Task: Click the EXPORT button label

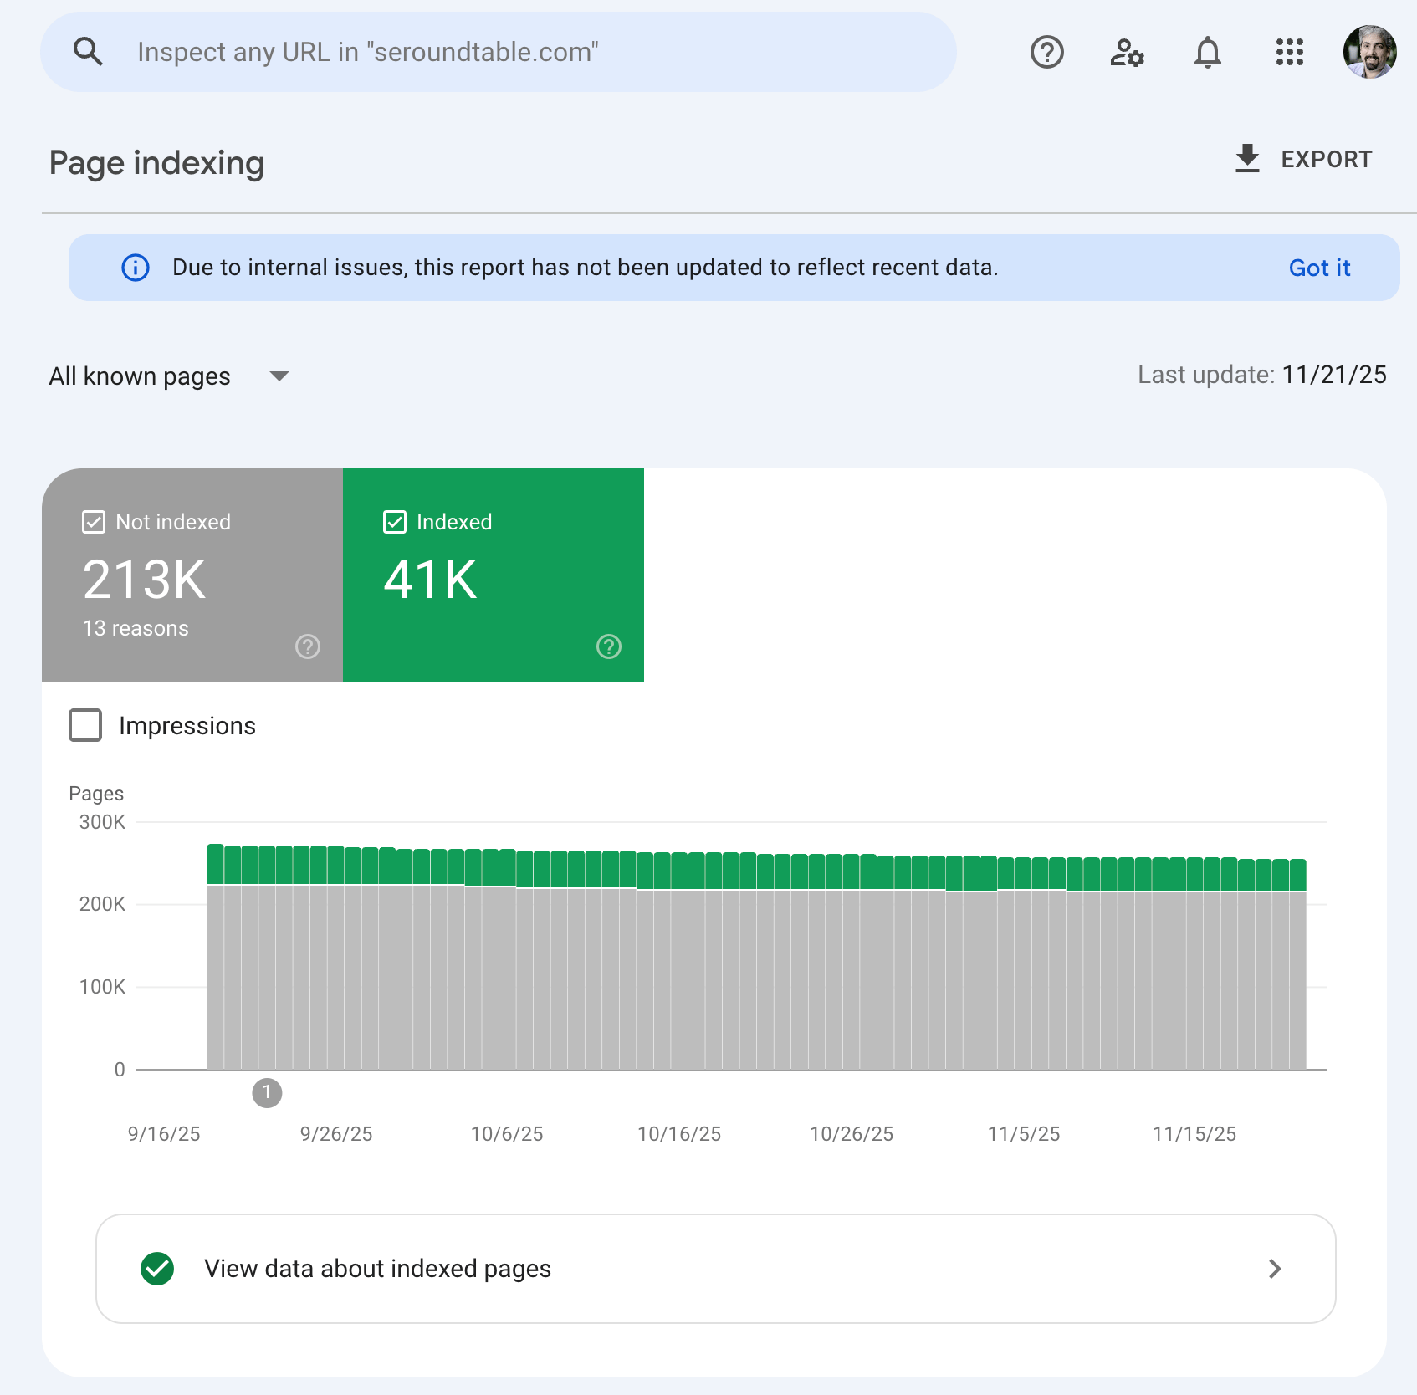Action: pyautogui.click(x=1326, y=159)
